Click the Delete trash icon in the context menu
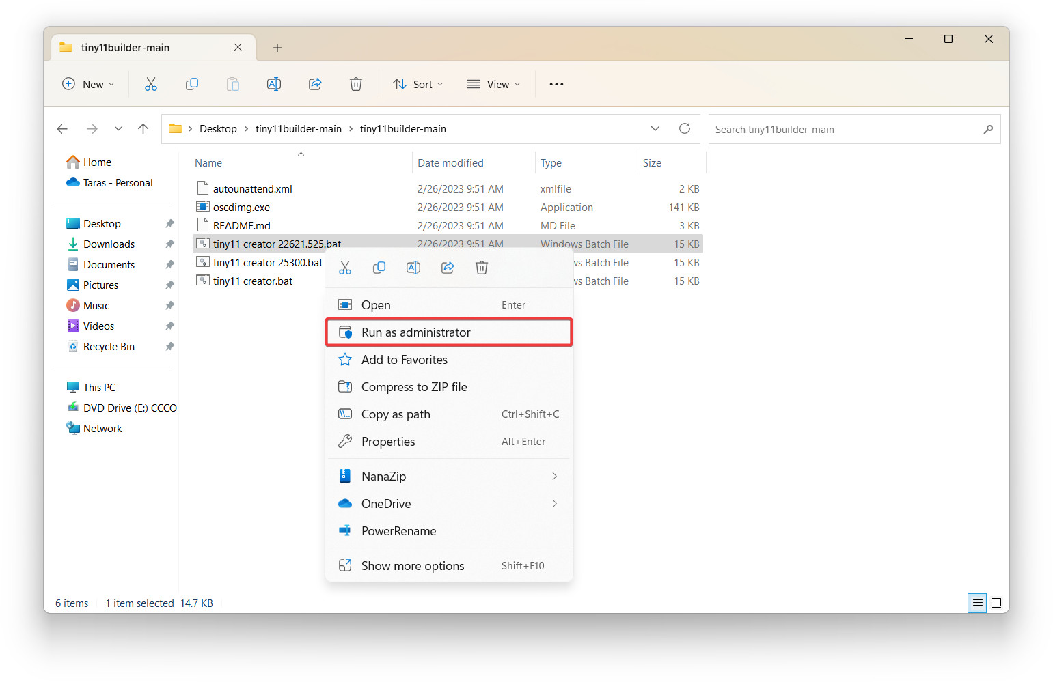The height and width of the screenshot is (682, 1053). pyautogui.click(x=482, y=268)
